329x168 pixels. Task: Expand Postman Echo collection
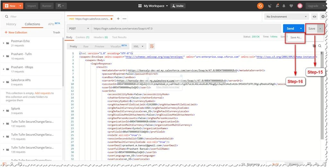[4, 43]
